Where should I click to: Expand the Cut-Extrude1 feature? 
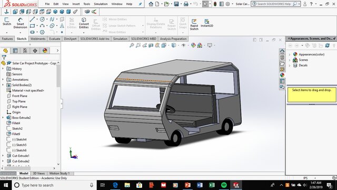tap(3, 156)
